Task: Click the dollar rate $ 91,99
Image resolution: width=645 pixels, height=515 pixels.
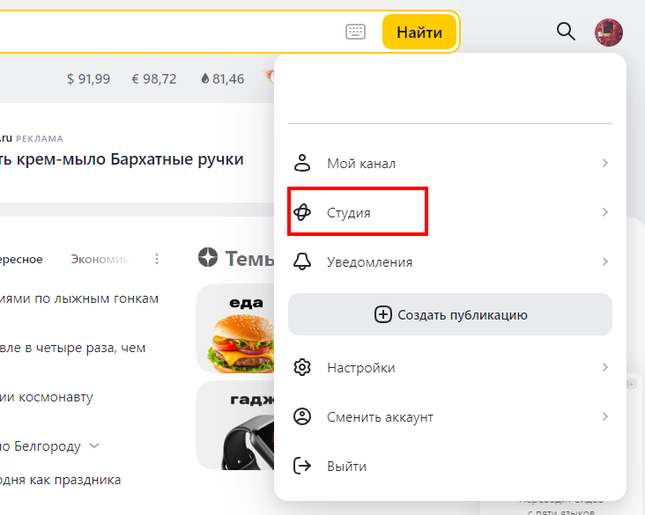Action: tap(88, 78)
